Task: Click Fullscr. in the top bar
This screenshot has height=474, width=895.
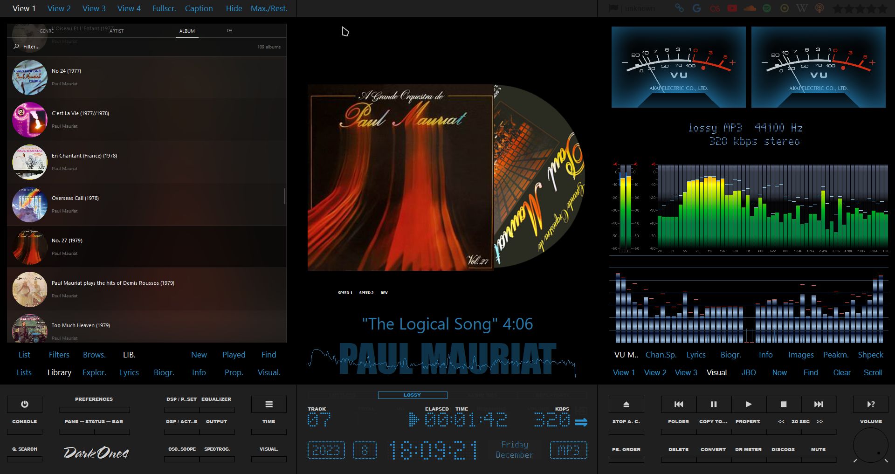Action: 164,8
